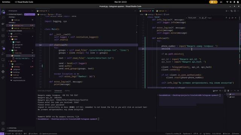Switch to send.py tab in right editor
Image resolution: width=241 pixels, height=135 pixels.
[146, 11]
